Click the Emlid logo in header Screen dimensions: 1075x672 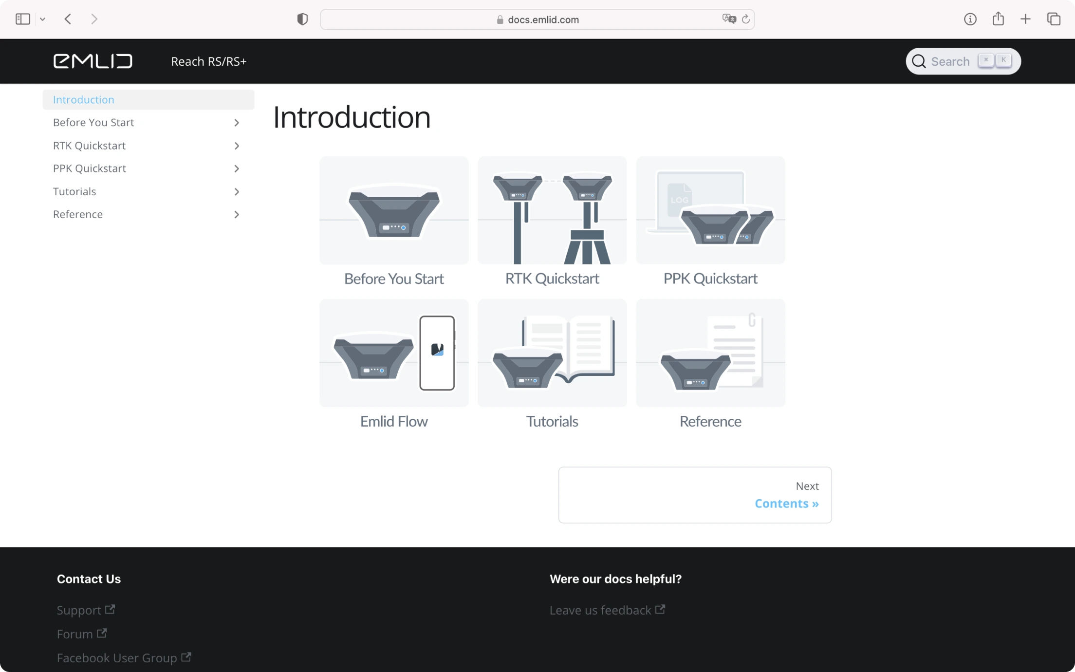pos(93,61)
